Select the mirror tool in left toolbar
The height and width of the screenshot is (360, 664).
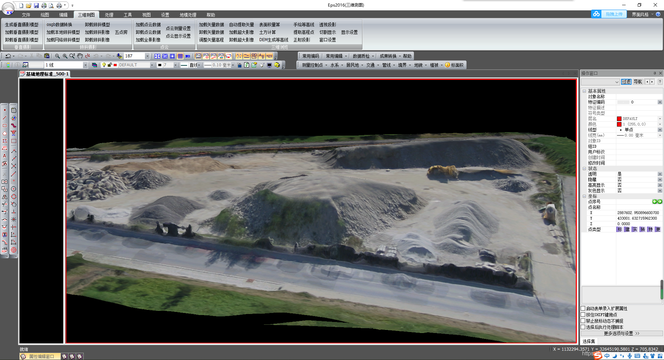coord(4,197)
